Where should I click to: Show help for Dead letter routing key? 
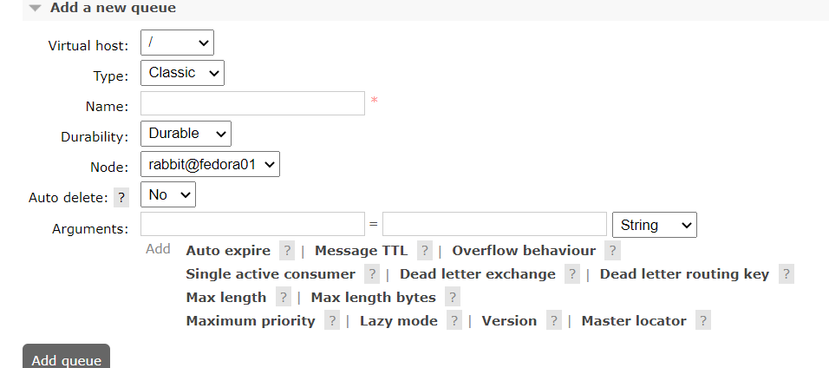click(786, 274)
